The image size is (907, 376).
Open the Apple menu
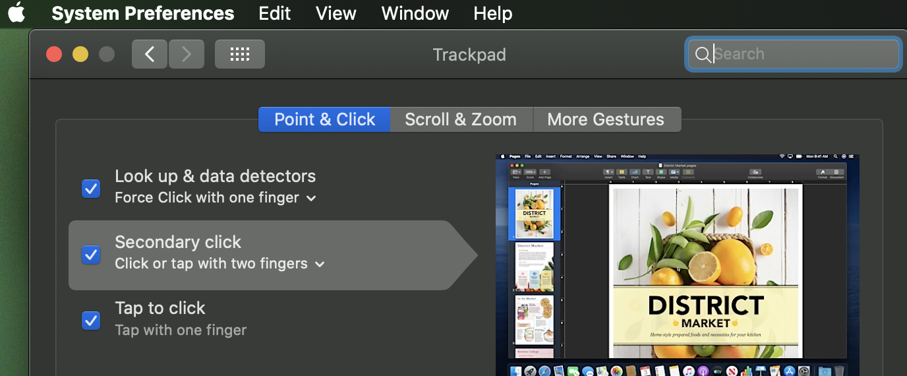click(16, 13)
